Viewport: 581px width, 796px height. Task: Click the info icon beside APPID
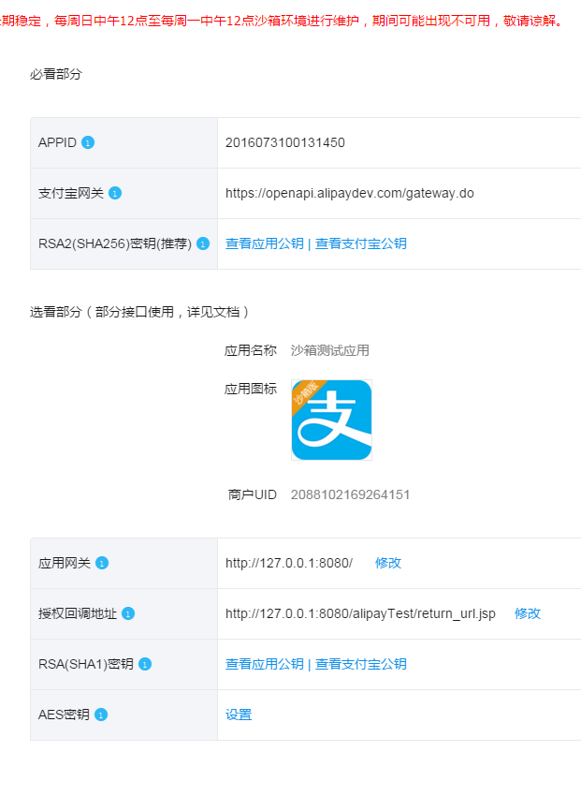point(88,142)
